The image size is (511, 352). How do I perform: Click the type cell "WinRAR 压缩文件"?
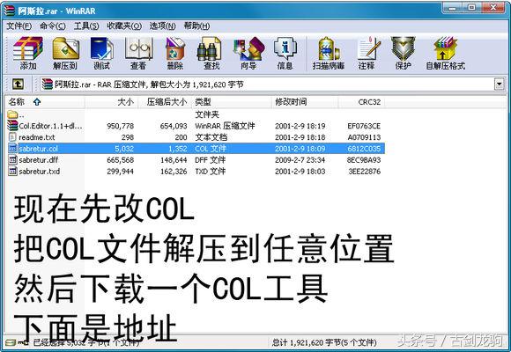pyautogui.click(x=225, y=126)
